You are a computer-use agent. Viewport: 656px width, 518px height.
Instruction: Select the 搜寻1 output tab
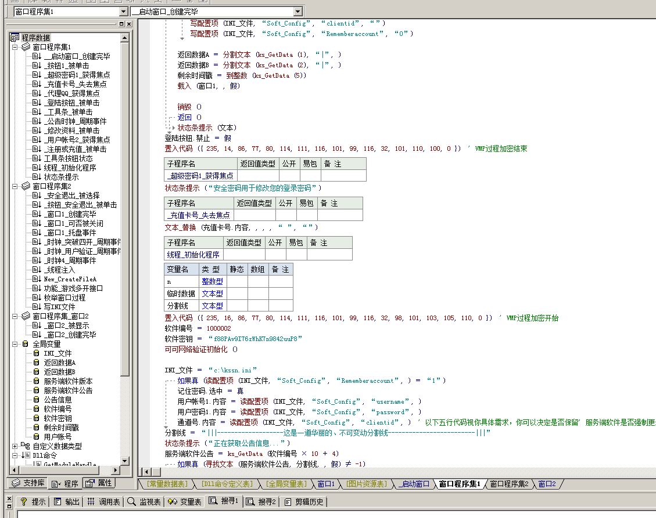[224, 501]
